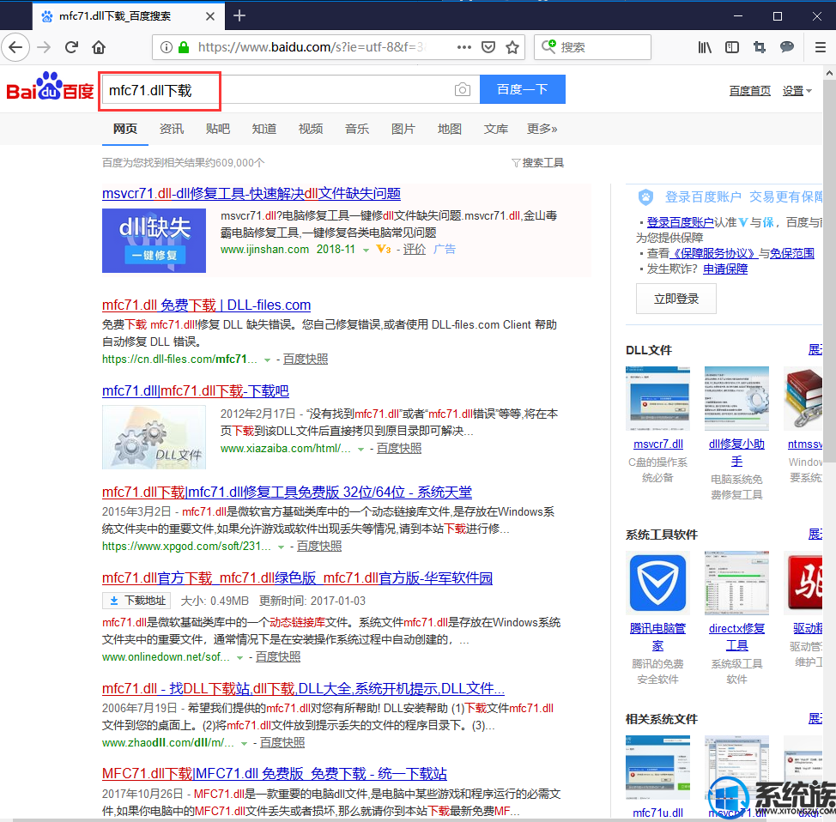The height and width of the screenshot is (822, 836).
Task: Open the chat bubble toolbar icon
Action: tap(787, 47)
